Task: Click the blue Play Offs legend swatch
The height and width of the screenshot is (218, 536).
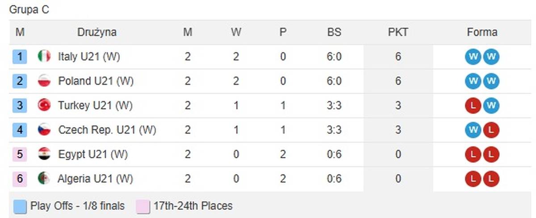Action: tap(20, 206)
